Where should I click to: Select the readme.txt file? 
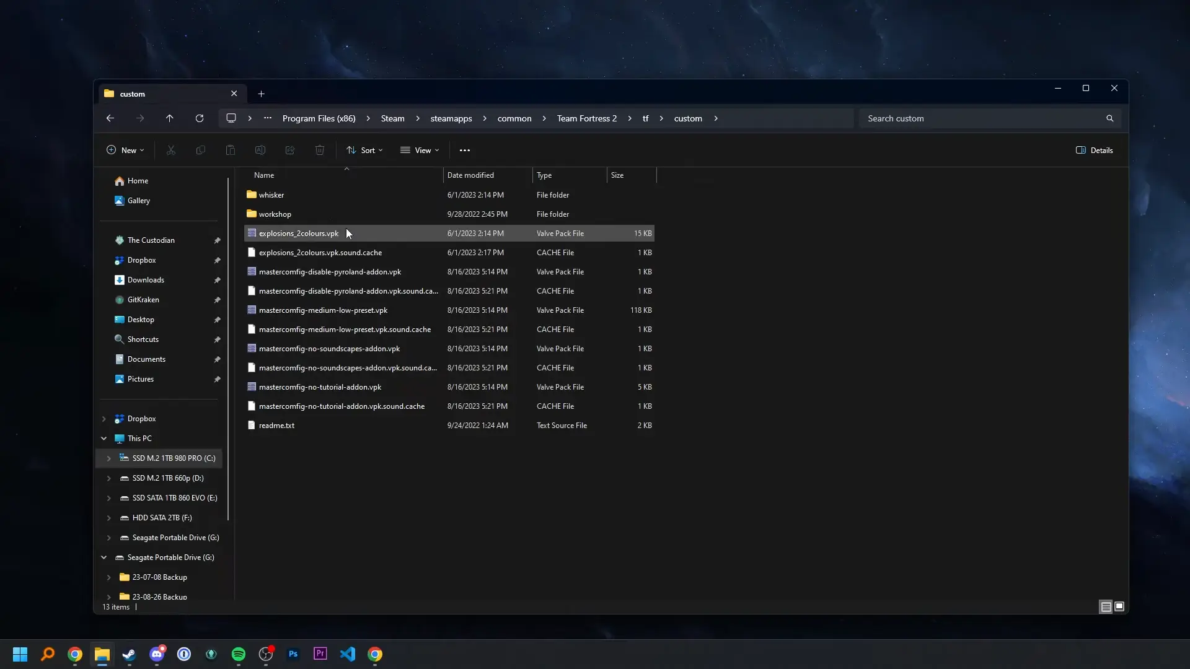tap(449, 426)
